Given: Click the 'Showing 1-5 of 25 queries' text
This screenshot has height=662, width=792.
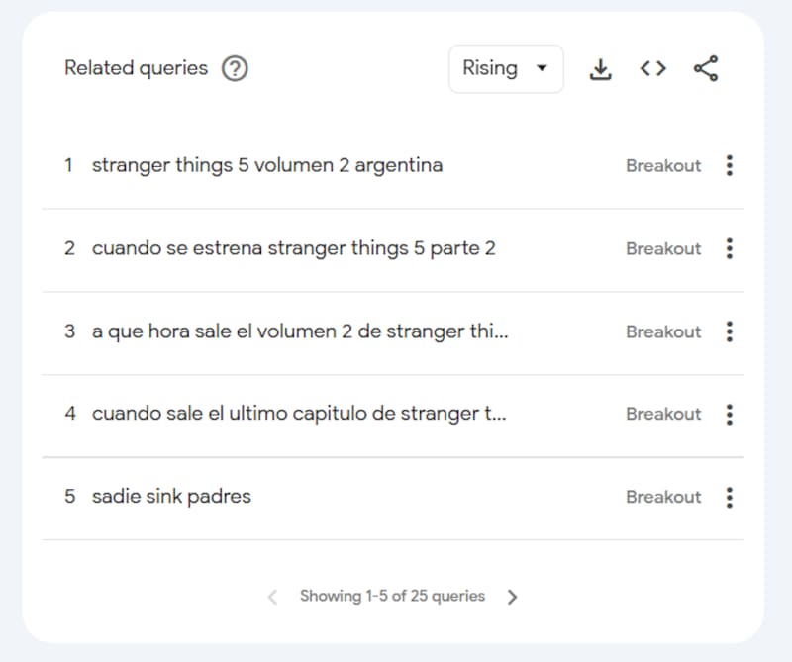Looking at the screenshot, I should [392, 597].
